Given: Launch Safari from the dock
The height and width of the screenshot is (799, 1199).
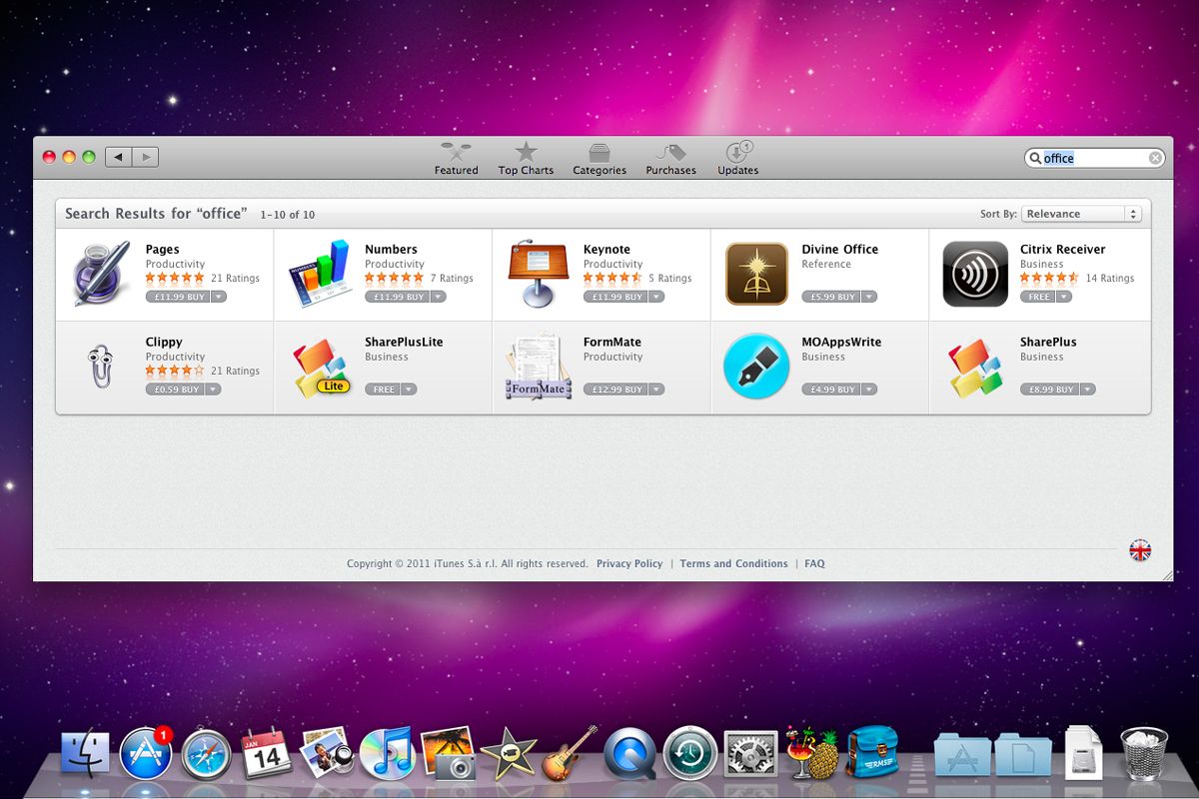Looking at the screenshot, I should point(206,754).
